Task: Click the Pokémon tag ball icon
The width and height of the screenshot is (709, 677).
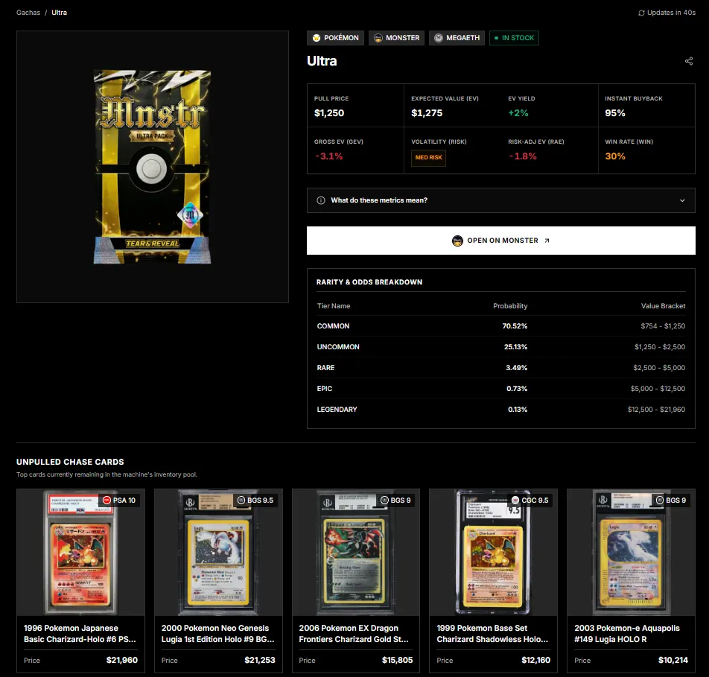Action: point(317,38)
